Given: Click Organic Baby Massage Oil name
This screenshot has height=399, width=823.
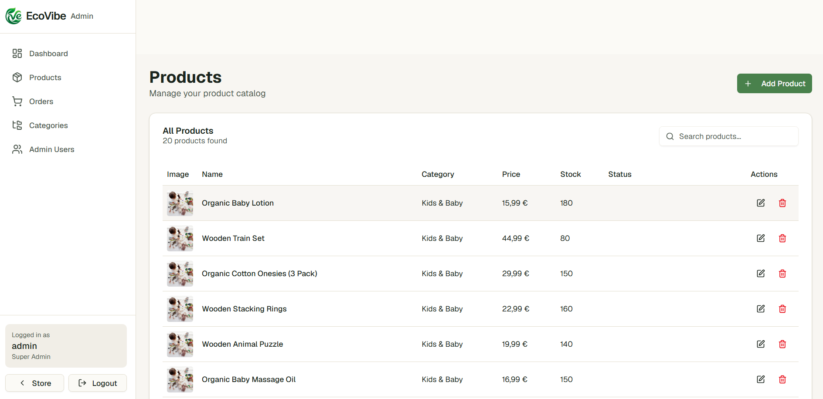Looking at the screenshot, I should pos(248,379).
